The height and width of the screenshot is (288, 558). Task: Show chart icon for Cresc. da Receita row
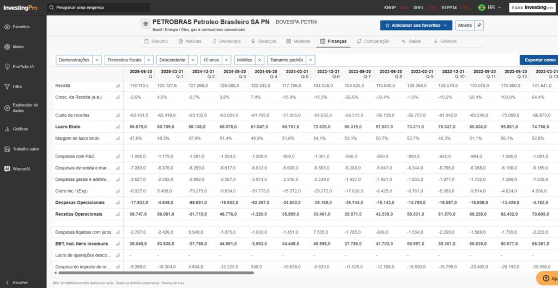tap(118, 97)
